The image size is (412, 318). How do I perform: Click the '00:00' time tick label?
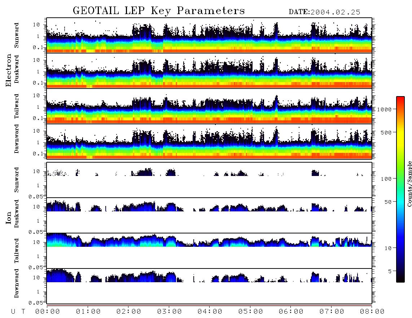pyautogui.click(x=47, y=311)
